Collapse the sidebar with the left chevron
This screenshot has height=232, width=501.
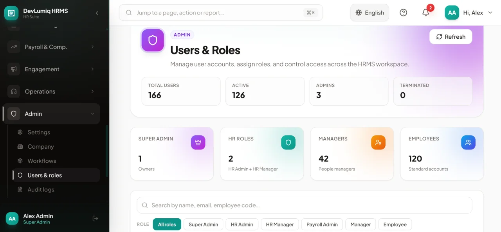pos(97,13)
